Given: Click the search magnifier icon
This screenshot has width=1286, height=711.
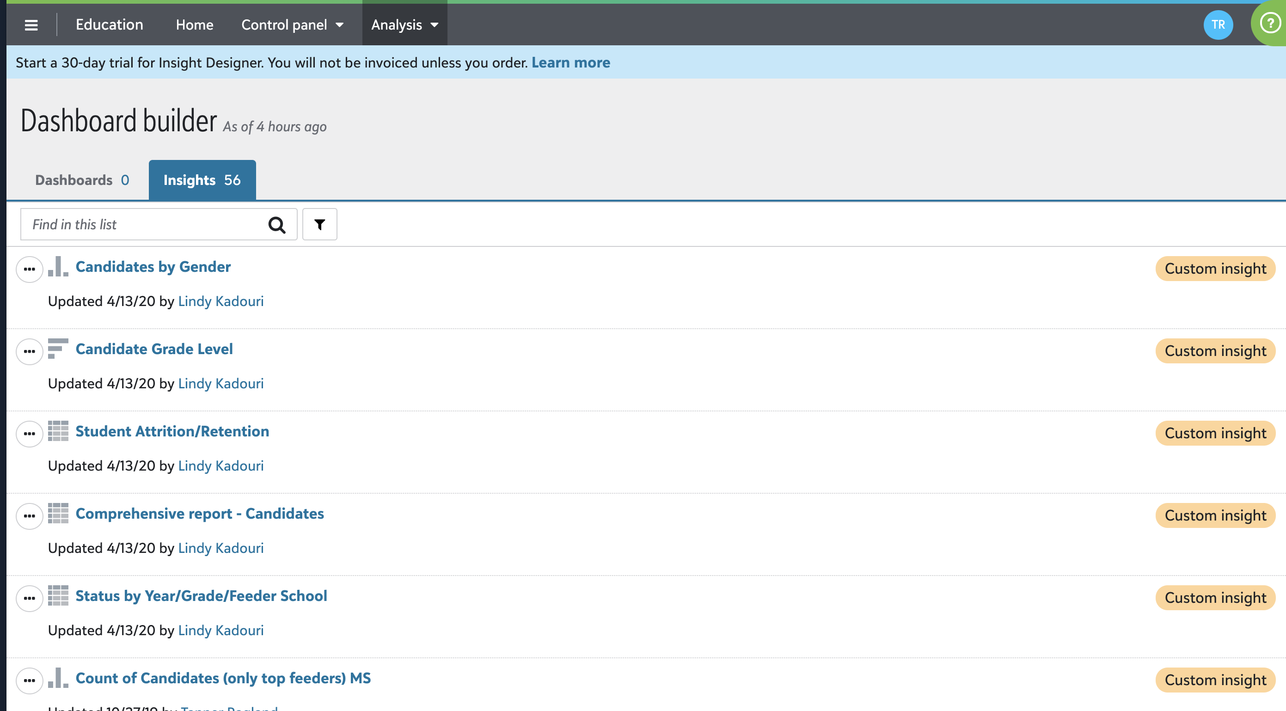Looking at the screenshot, I should point(276,224).
